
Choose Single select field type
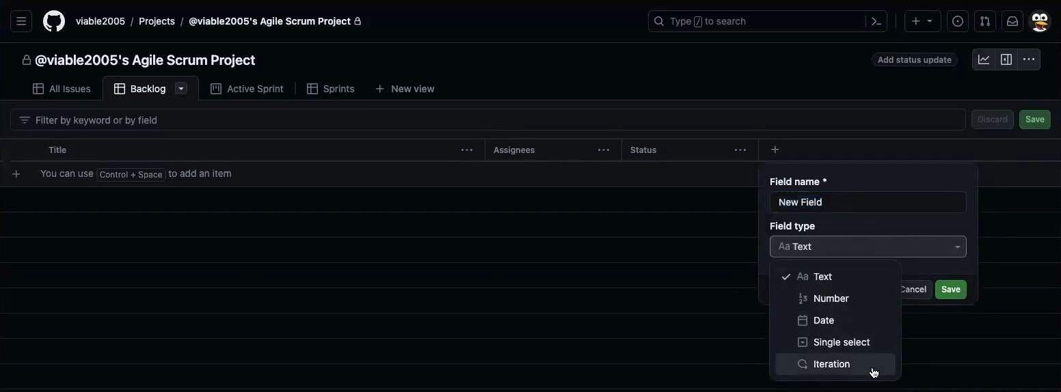(x=841, y=342)
